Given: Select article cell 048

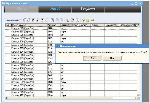Looking at the screenshot, I should (54, 75).
